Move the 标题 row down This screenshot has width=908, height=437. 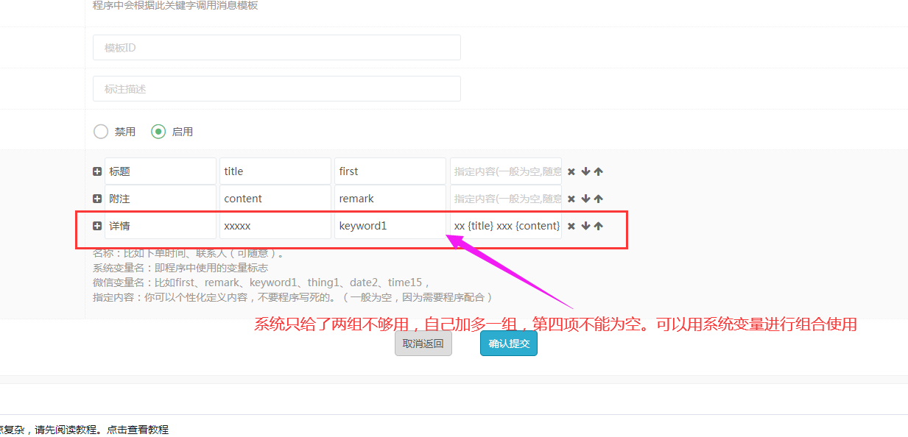[585, 171]
